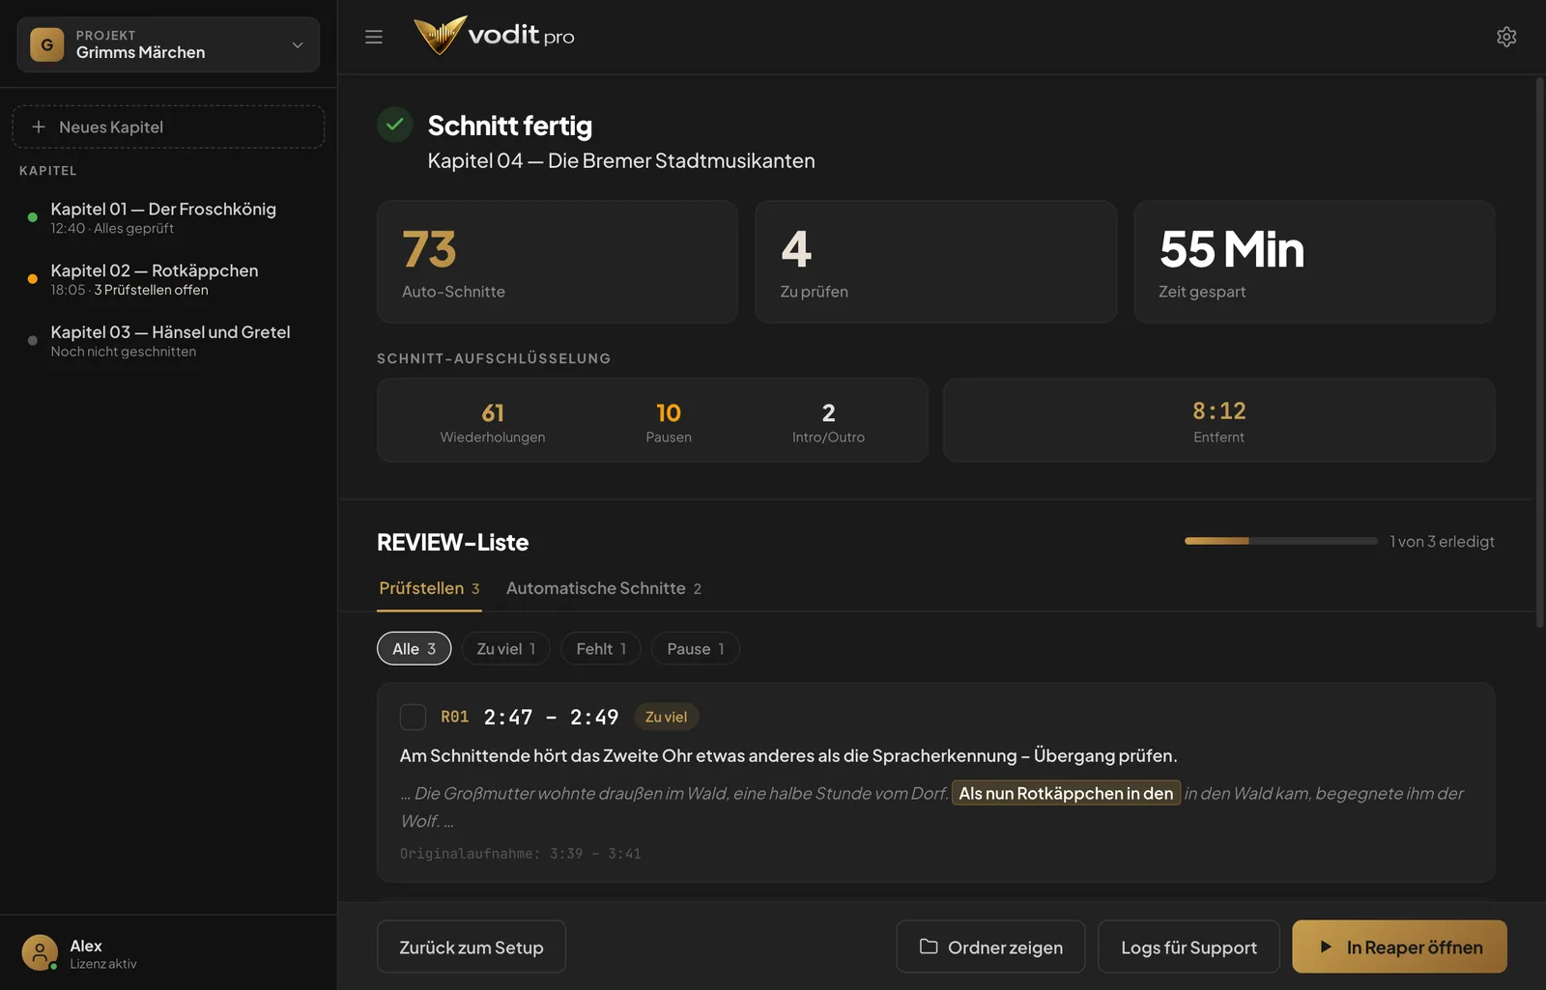Expand the Grimms Märchen project dropdown chevron

[298, 44]
